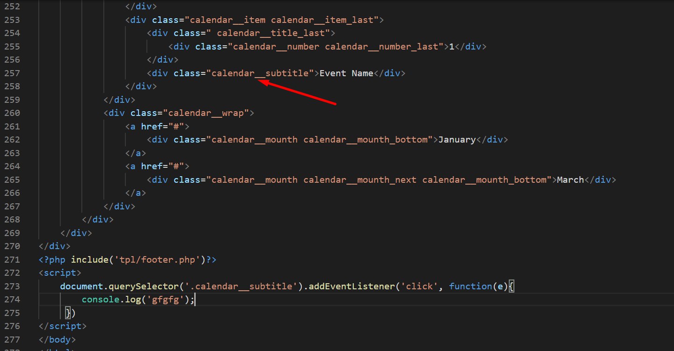This screenshot has width=674, height=351.
Task: Click line number 257 in the gutter
Action: (12, 73)
